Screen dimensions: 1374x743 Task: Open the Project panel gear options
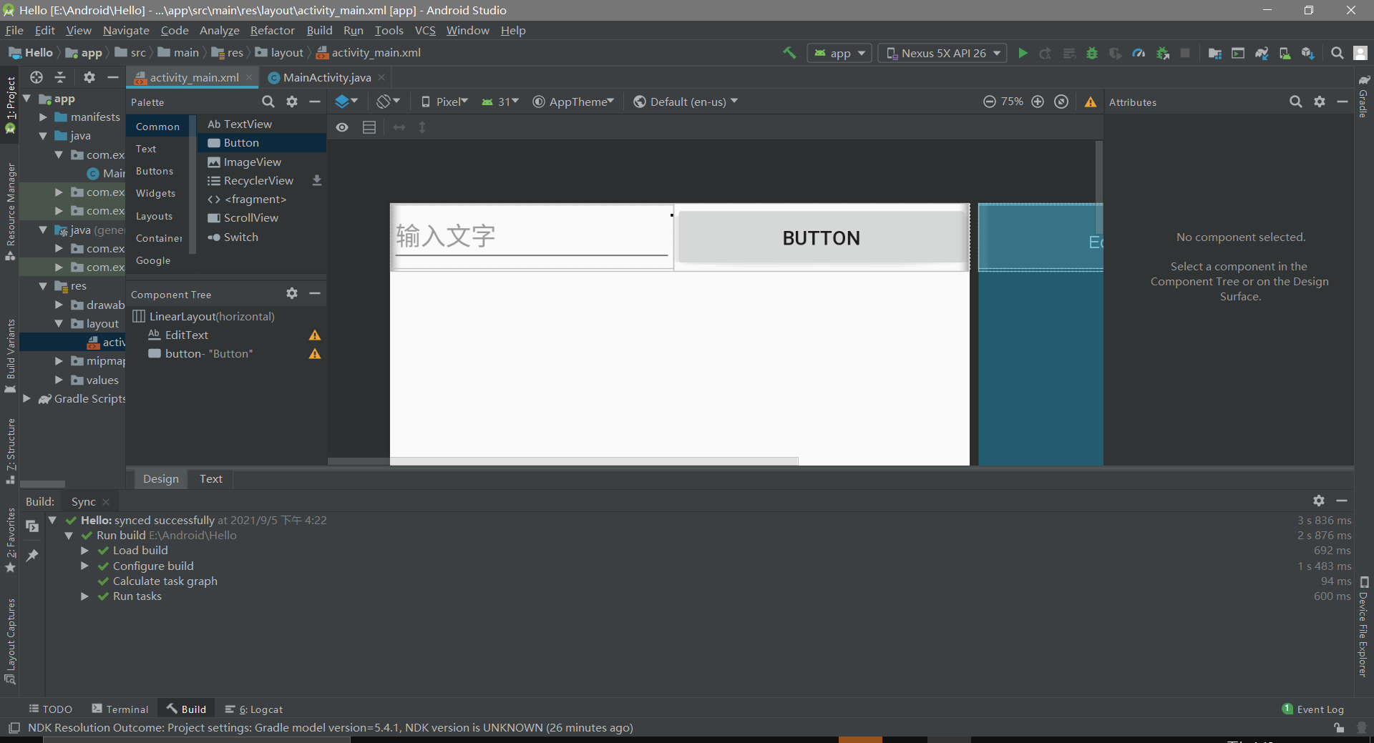tap(89, 77)
